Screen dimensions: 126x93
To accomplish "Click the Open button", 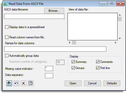I will coord(73,83).
